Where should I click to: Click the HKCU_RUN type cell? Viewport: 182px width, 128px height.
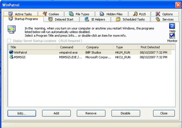123,57
